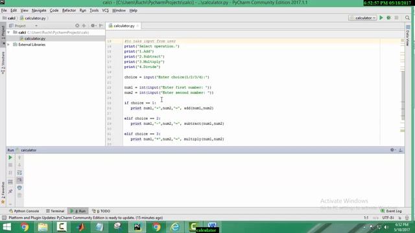This screenshot has width=415, height=233.
Task: Open the calculator run configuration dropdown
Action: click(x=363, y=17)
